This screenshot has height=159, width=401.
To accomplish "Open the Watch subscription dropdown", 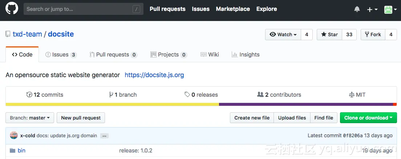I will 283,35.
